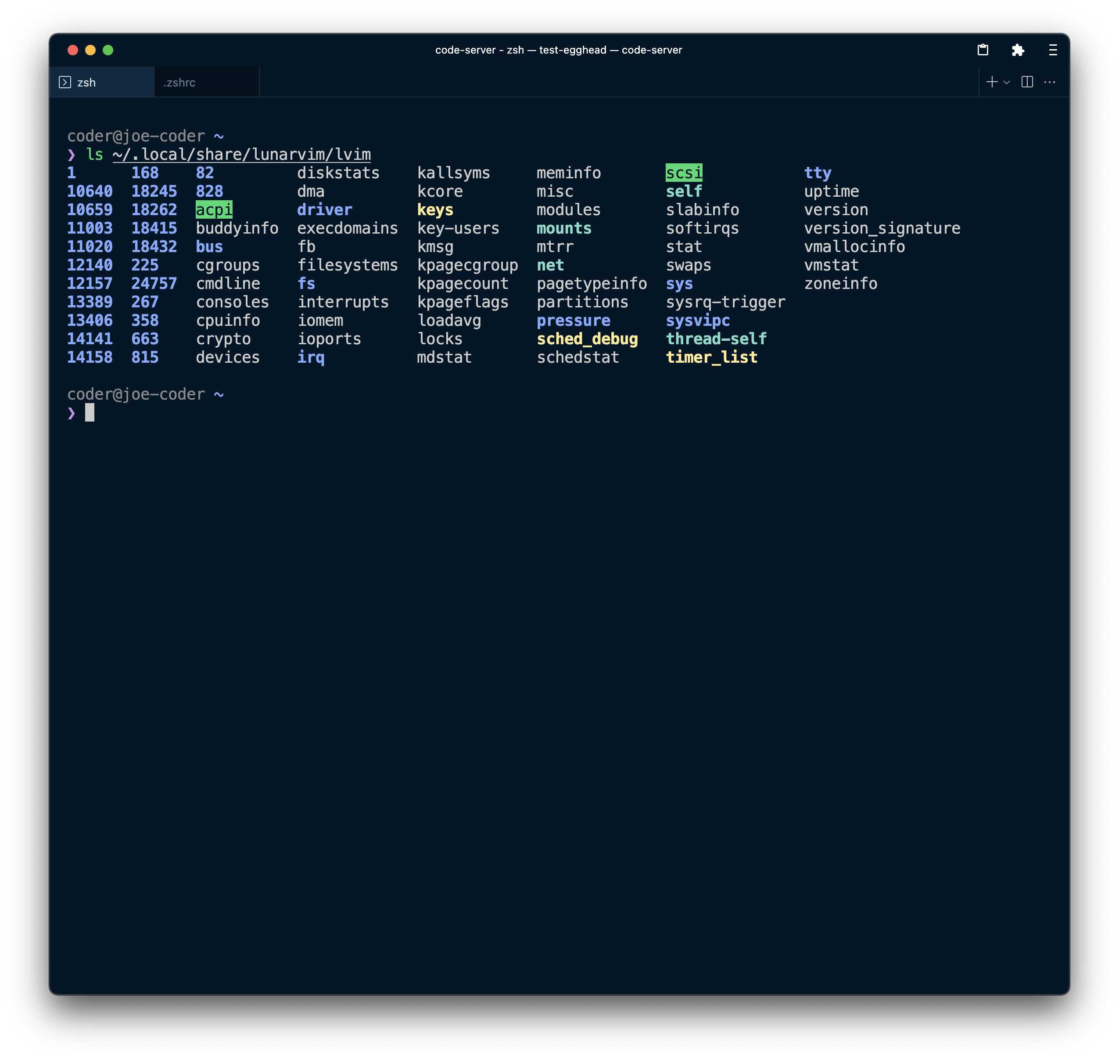The image size is (1119, 1060).
Task: Click the timer_list entry in the listing
Action: [x=712, y=357]
